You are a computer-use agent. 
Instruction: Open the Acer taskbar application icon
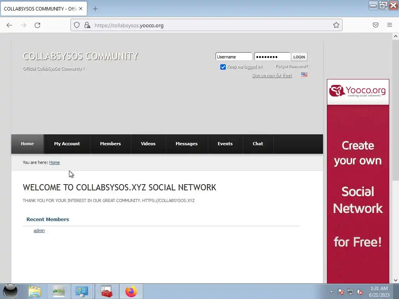pos(59,292)
